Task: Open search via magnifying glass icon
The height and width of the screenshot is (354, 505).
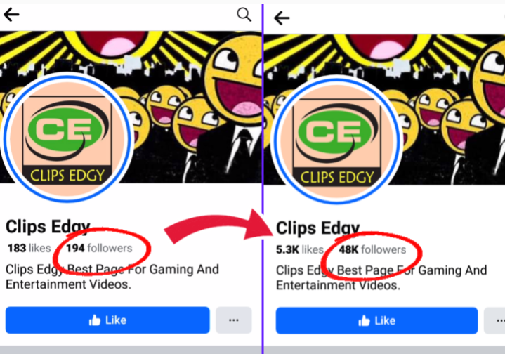Action: pos(244,15)
